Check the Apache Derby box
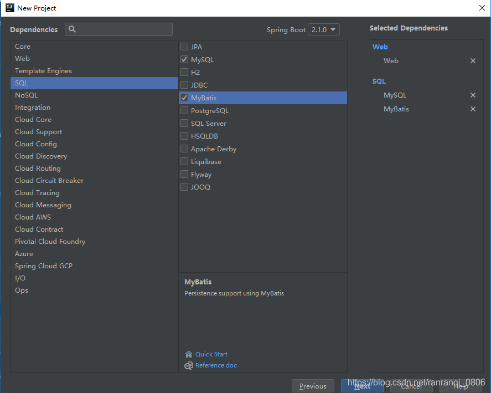 coord(184,149)
